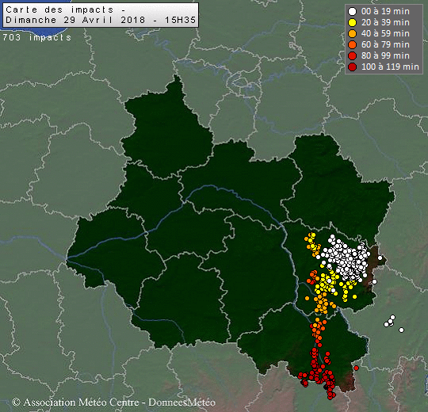
Task: Click the 'Carte des impacts' title box
Action: pos(101,15)
